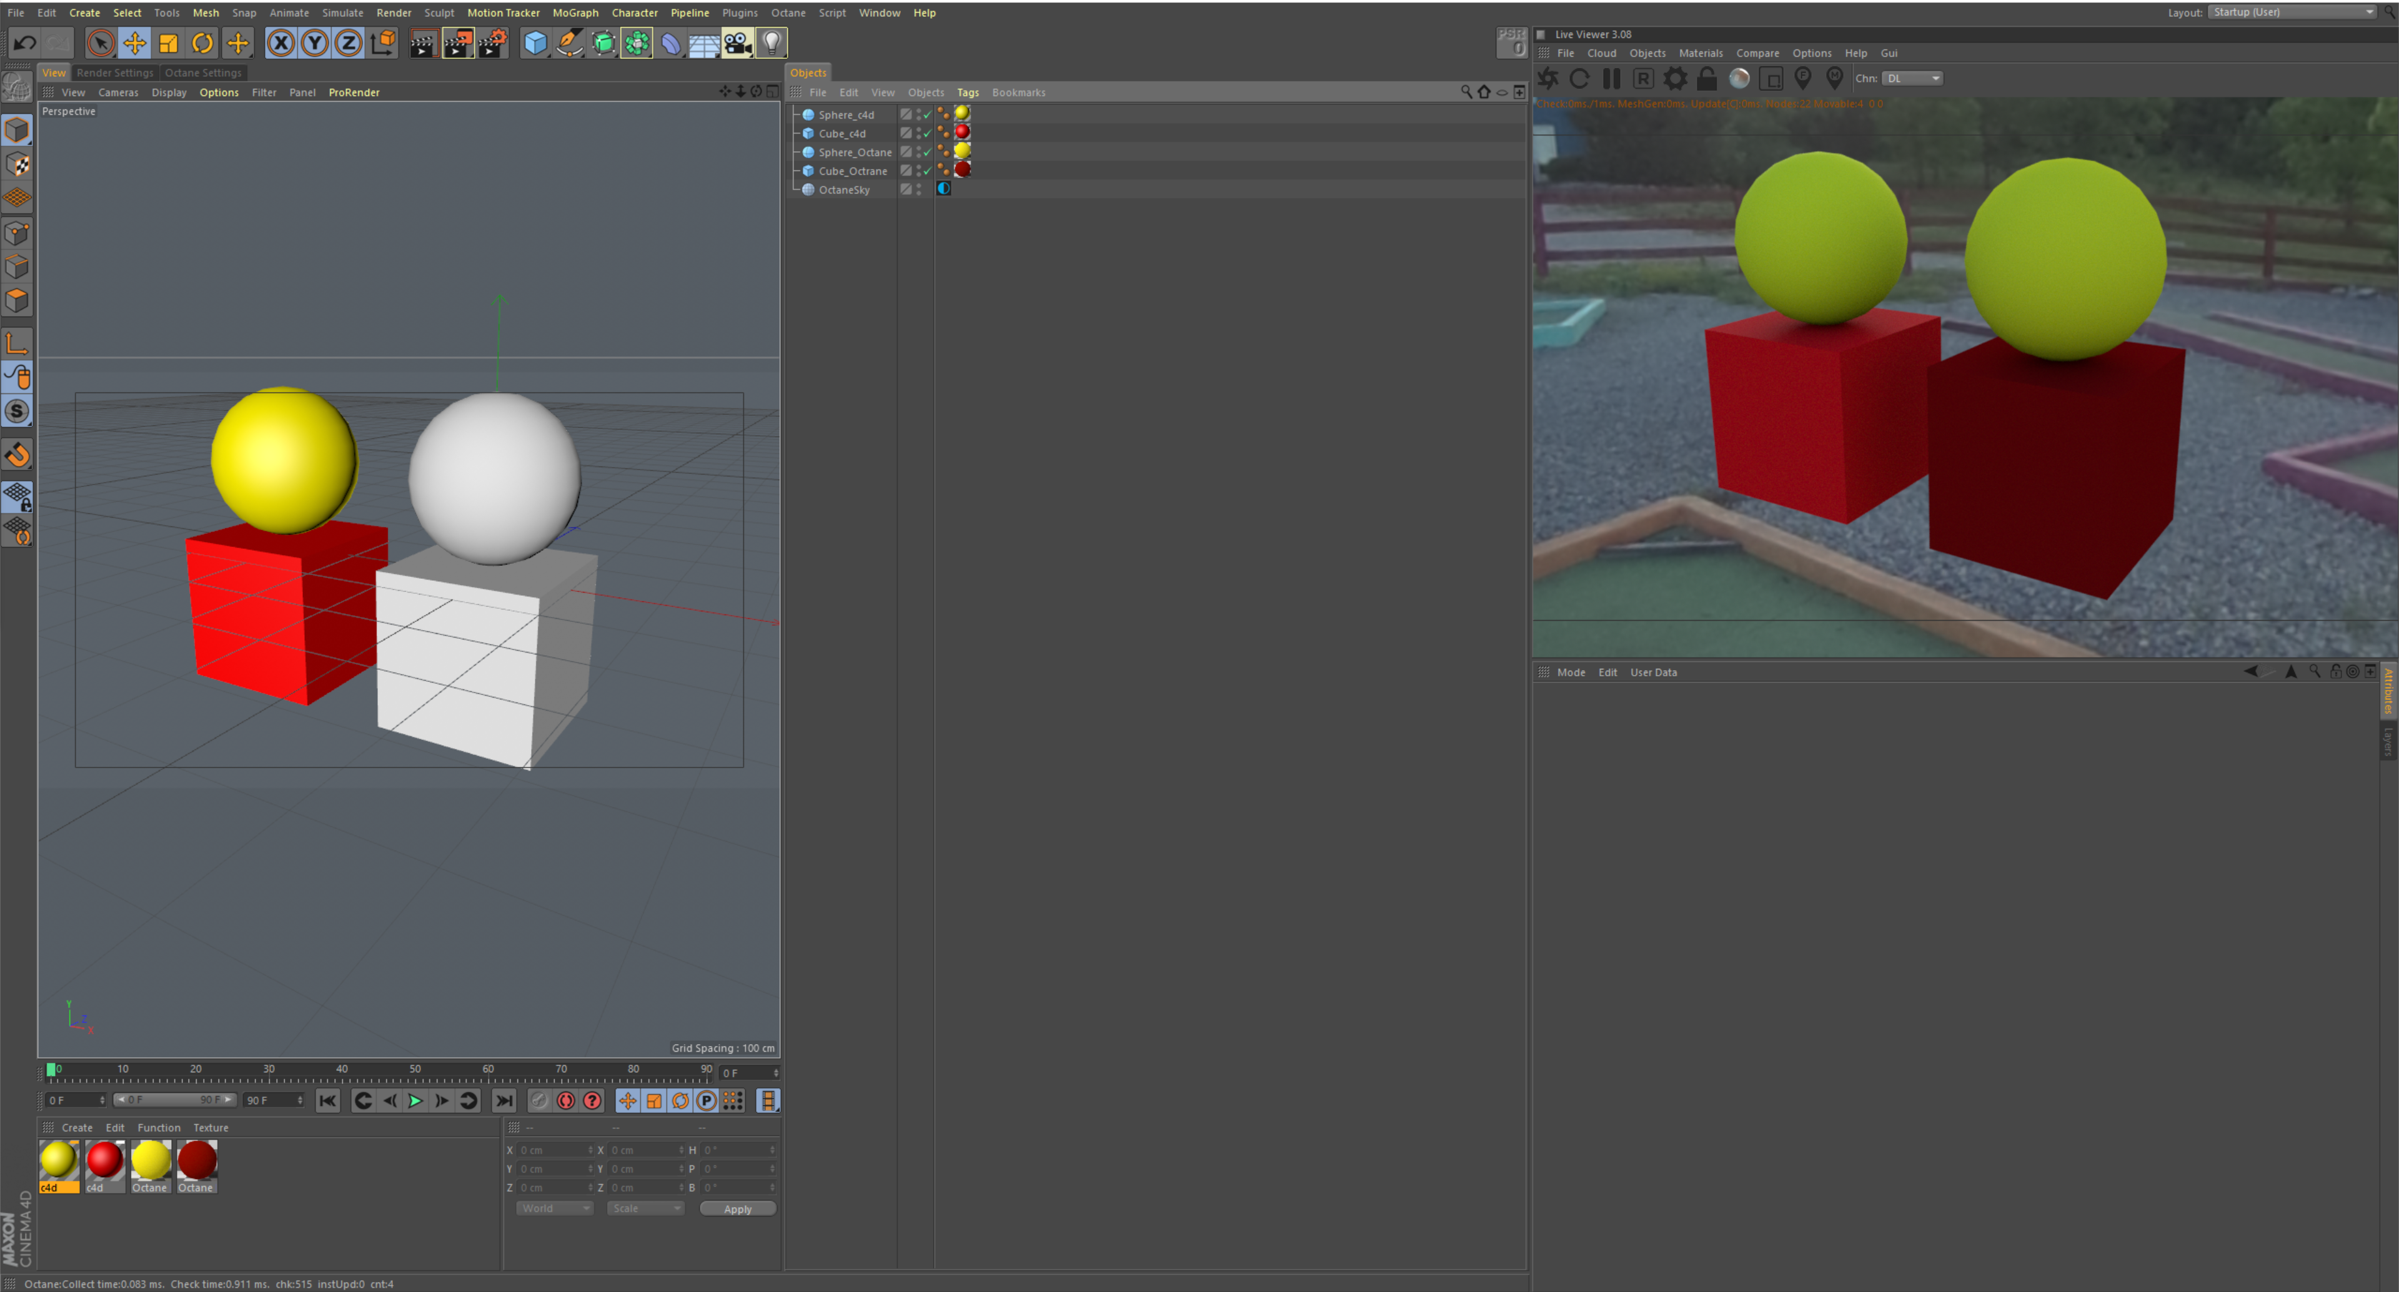The width and height of the screenshot is (2399, 1292).
Task: Toggle the Z axis lock
Action: [349, 43]
